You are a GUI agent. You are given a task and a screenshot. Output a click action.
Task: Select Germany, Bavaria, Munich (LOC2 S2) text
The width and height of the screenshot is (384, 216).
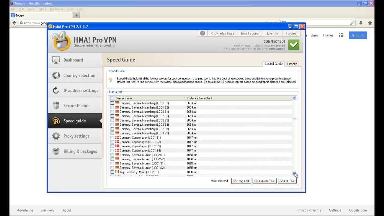142,159
